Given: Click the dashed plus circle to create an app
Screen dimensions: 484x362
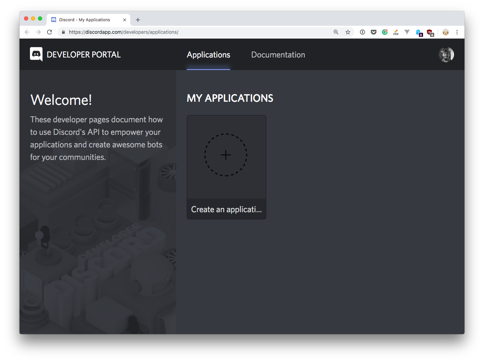Looking at the screenshot, I should coord(226,155).
